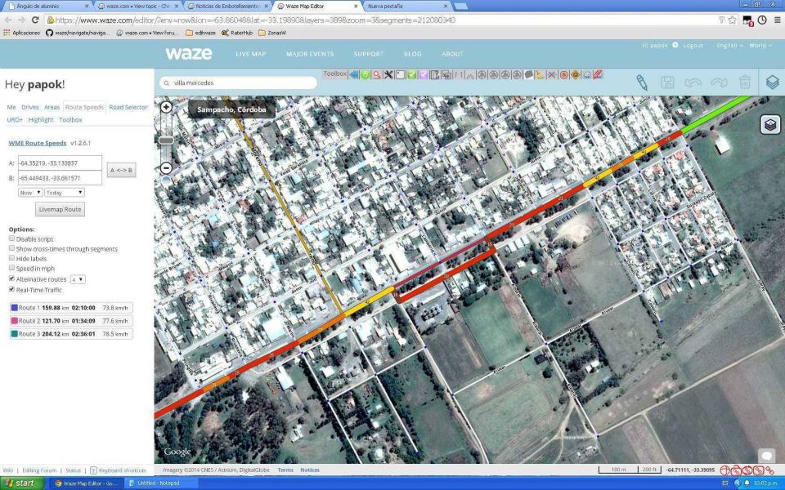
Task: Switch to the Me tab
Action: click(11, 107)
